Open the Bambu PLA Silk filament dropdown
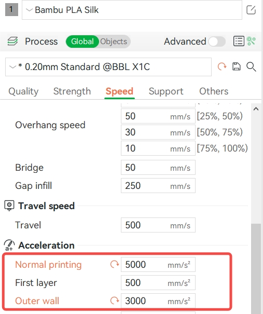263x314 pixels. [132, 10]
